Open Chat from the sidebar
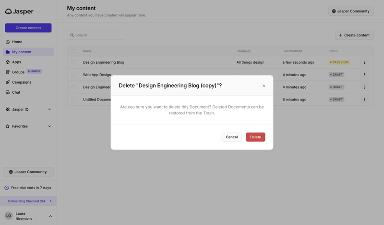Viewport: 384px width, 225px height. (16, 92)
